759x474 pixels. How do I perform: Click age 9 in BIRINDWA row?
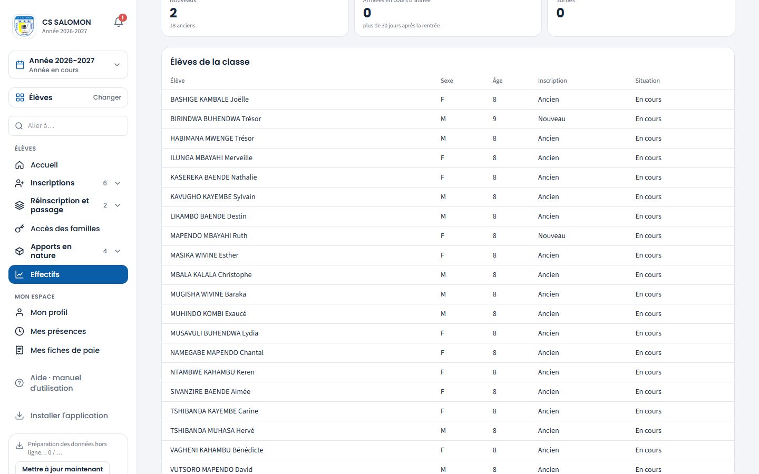click(494, 119)
